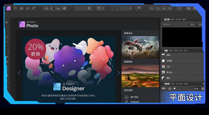The width and height of the screenshot is (209, 115).
Task: Click the zoom out minus button in Navigator
Action: pos(170,89)
